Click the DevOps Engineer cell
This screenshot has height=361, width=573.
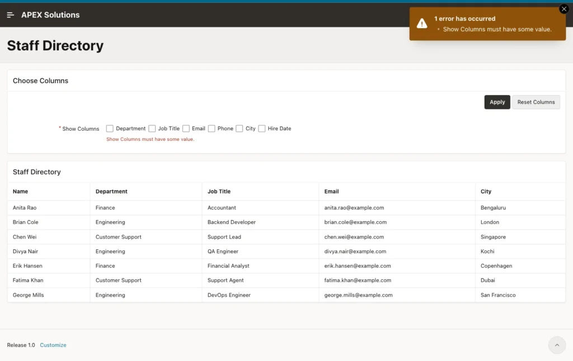click(260, 295)
